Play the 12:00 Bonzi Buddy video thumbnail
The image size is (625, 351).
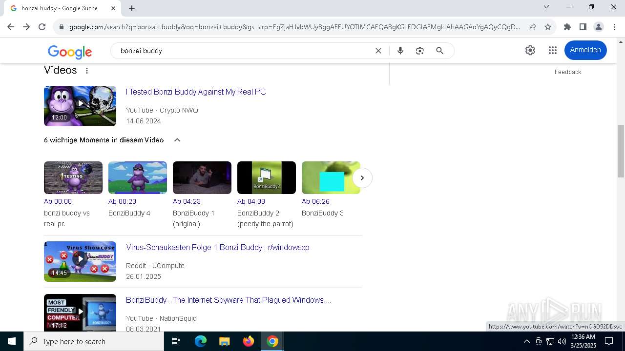[80, 106]
